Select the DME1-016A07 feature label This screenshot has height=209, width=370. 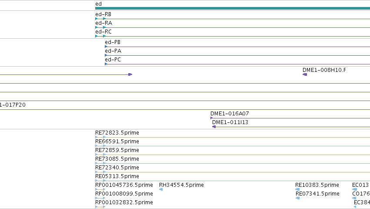click(x=230, y=114)
